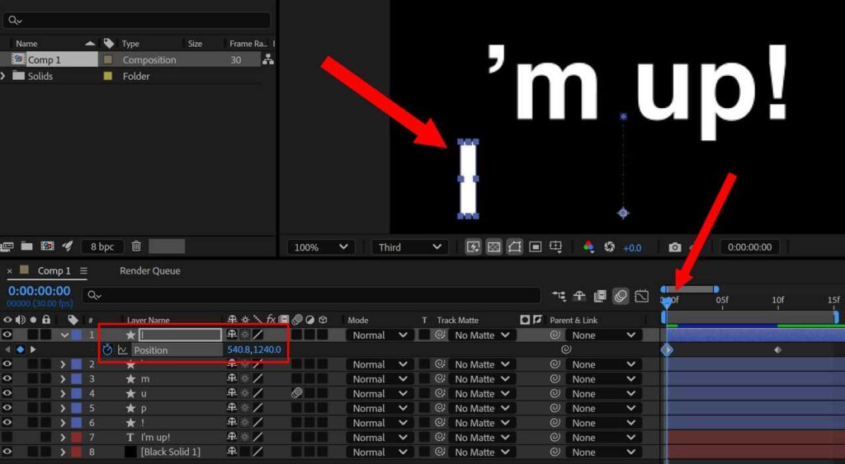Open Comp 1 panel menu icon
845x464 pixels.
83,271
